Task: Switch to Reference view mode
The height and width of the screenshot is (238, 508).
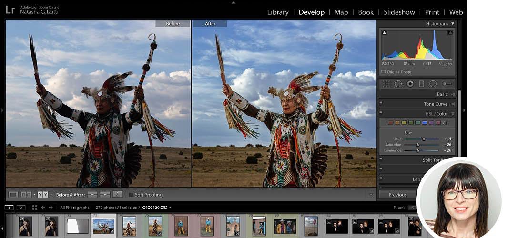Action: coord(26,195)
